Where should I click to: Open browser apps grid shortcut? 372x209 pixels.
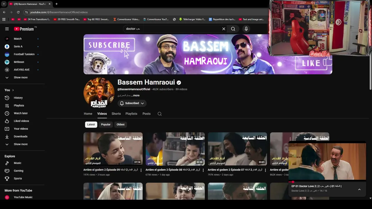coord(4,19)
